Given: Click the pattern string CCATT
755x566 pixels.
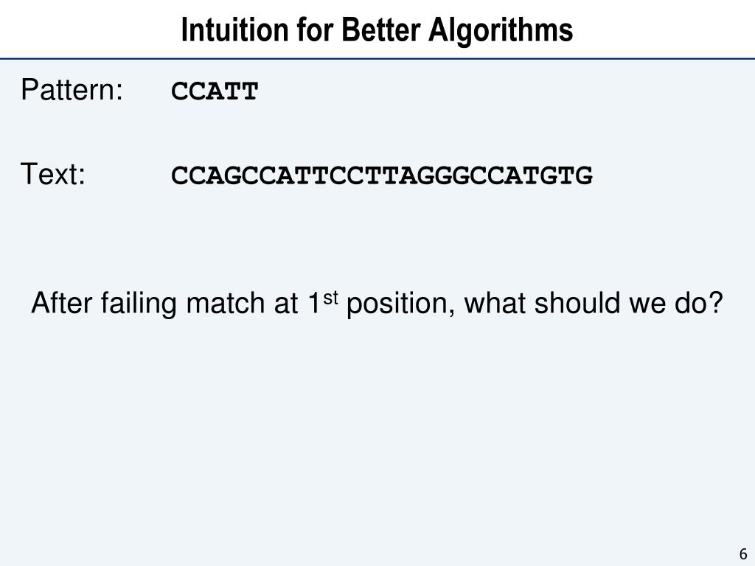Looking at the screenshot, I should coord(215,91).
